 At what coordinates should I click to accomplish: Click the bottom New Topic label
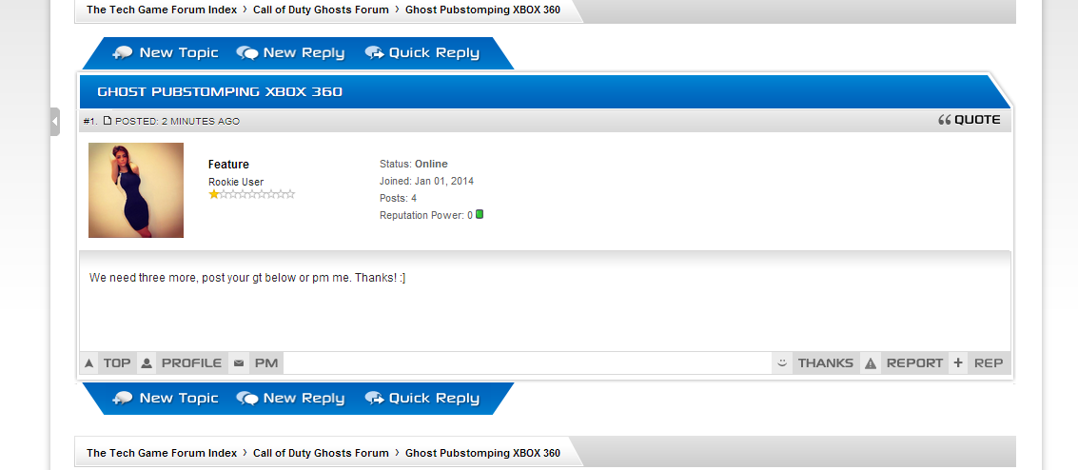click(179, 399)
